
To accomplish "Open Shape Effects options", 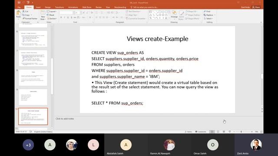I will pyautogui.click(x=192, y=18).
